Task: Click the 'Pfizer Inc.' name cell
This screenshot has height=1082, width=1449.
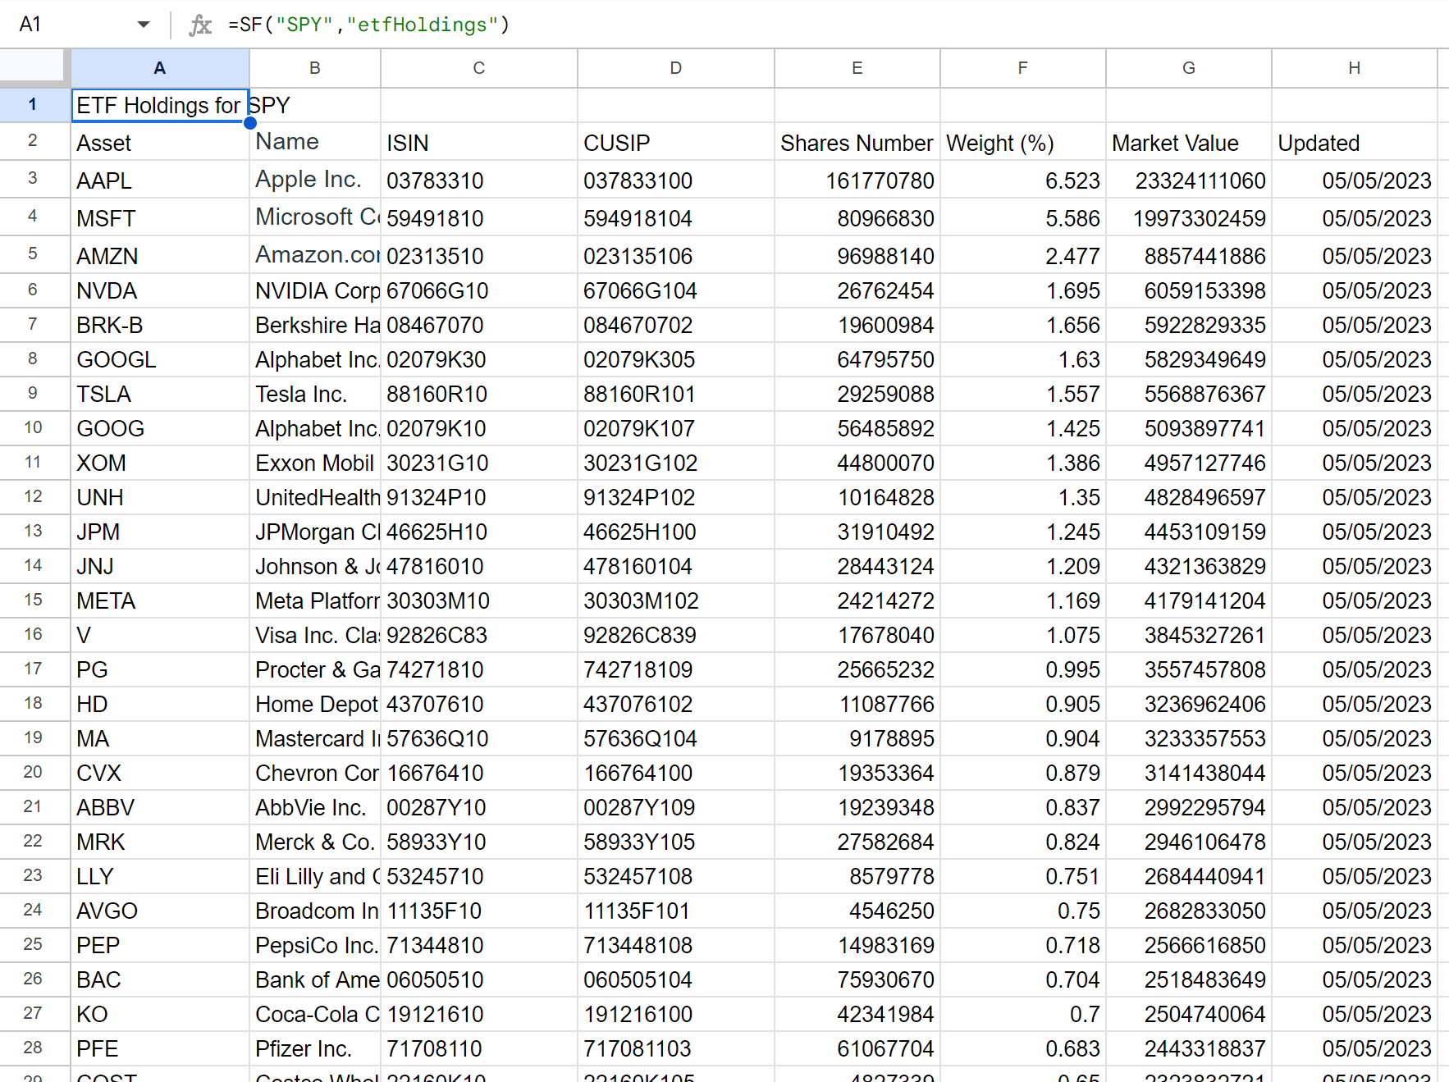Action: (315, 1048)
